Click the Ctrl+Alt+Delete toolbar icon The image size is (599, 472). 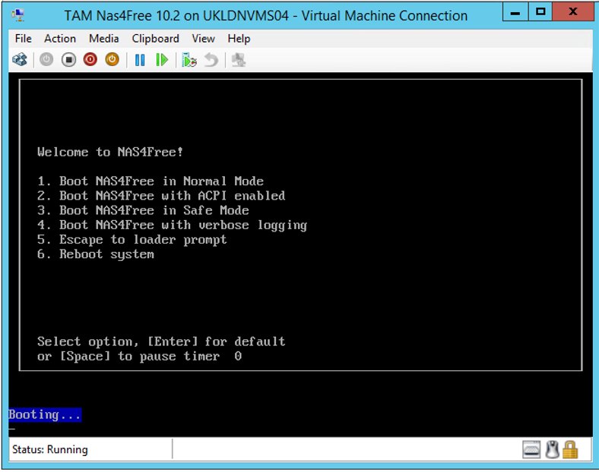point(20,60)
